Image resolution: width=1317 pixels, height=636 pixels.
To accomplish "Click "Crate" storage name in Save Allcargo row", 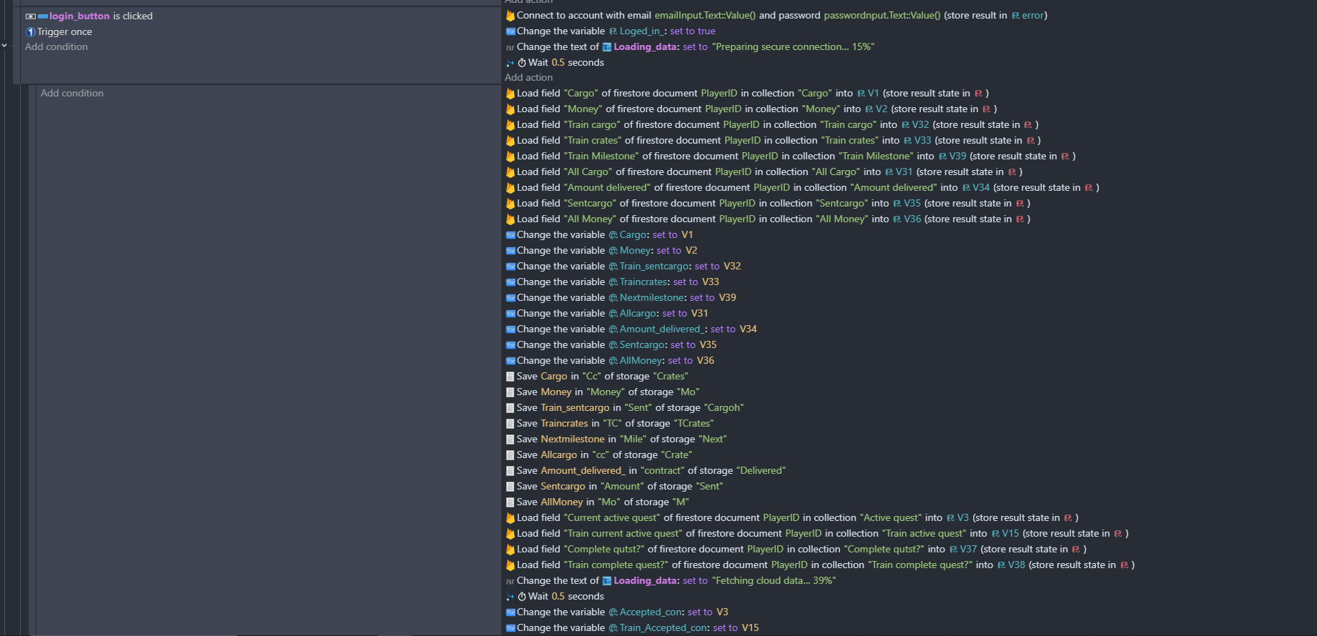I will click(676, 454).
